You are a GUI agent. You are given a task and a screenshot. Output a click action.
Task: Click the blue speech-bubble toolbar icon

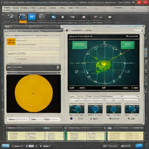click(x=54, y=17)
